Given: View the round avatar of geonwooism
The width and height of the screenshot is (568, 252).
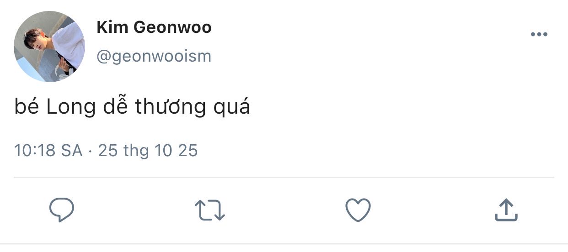Looking at the screenshot, I should click(49, 46).
